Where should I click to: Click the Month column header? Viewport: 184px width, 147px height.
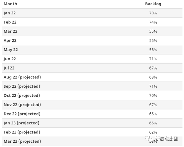pos(10,4)
